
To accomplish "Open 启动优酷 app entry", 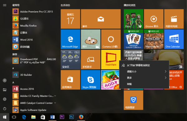I will [34, 47].
